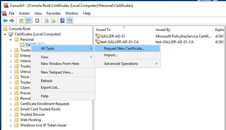Image resolution: width=226 pixels, height=130 pixels.
Task: Select the Personal store label
Action: 27,40
